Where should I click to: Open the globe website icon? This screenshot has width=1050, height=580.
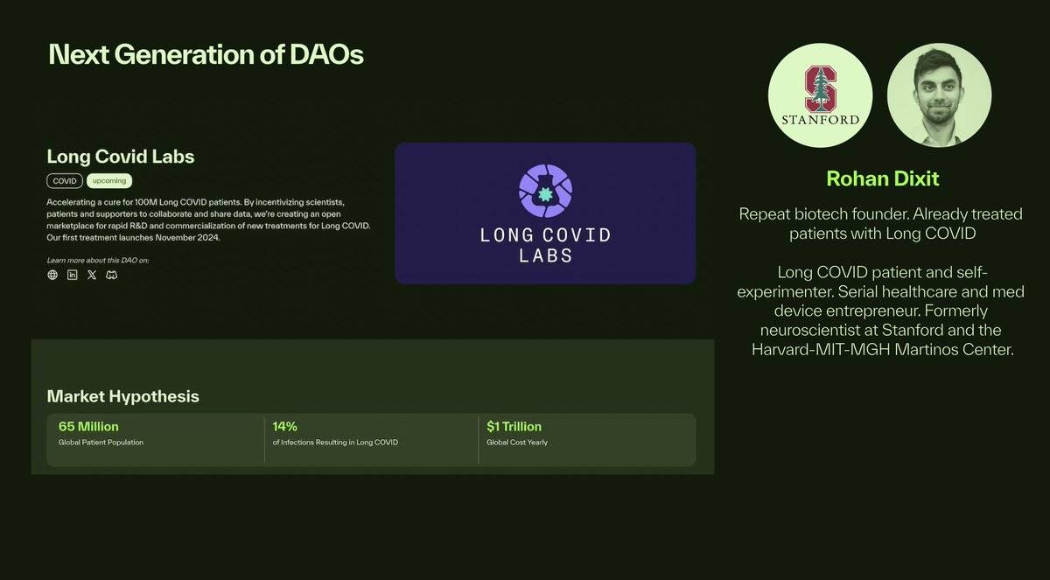coord(52,275)
